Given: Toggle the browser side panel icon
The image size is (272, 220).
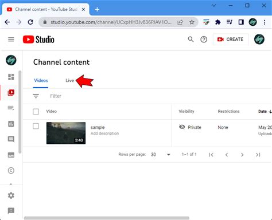Looking at the screenshot, I should tap(241, 22).
